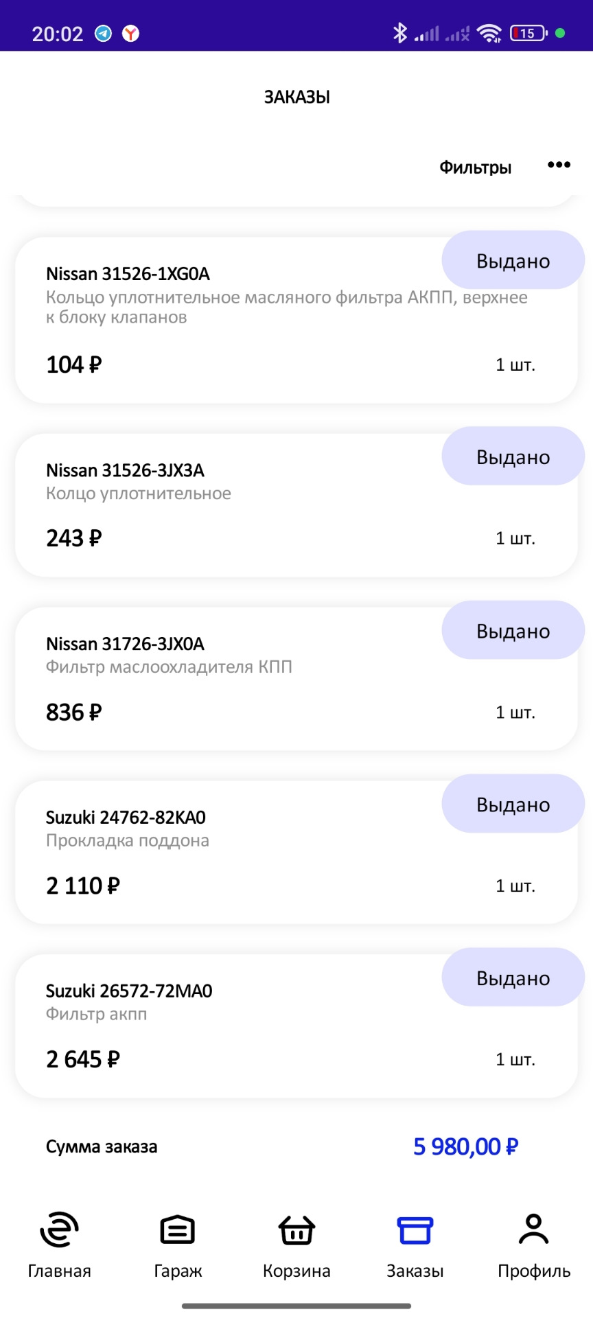
Task: Tap the 5 980,00 ₽ order total
Action: [x=465, y=1146]
